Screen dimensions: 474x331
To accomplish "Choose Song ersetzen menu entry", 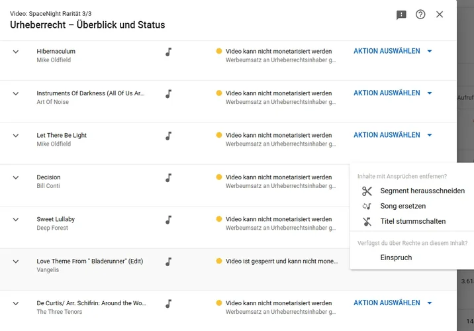I will pos(403,207).
